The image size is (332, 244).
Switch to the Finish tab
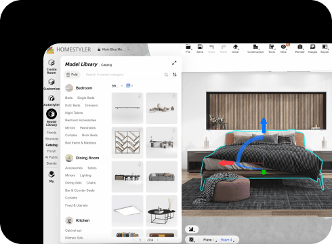tap(51, 151)
